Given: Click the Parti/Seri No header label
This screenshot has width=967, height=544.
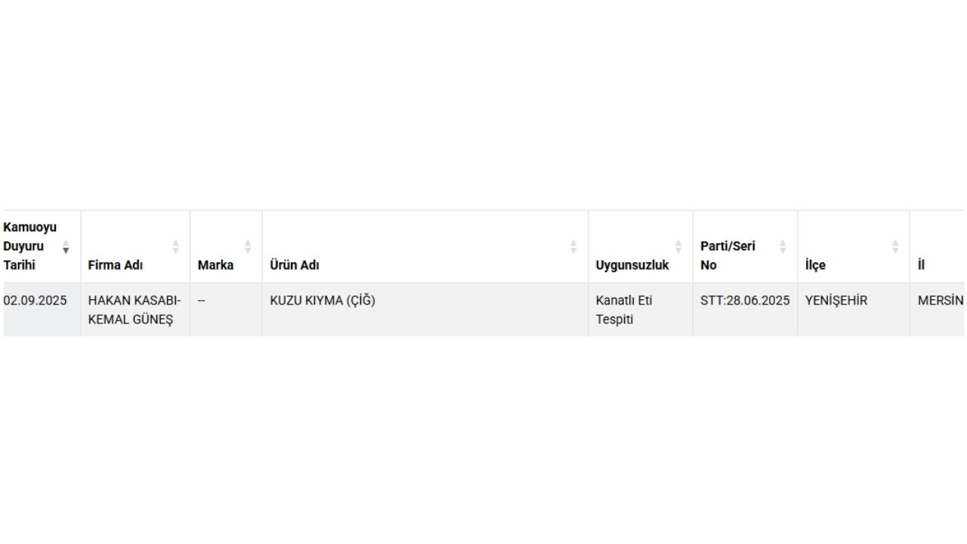Looking at the screenshot, I should point(728,255).
